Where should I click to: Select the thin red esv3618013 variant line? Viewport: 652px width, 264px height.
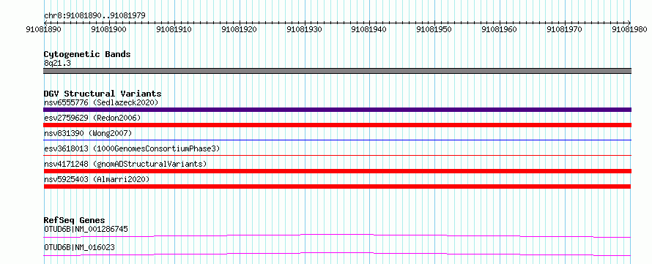[338, 155]
